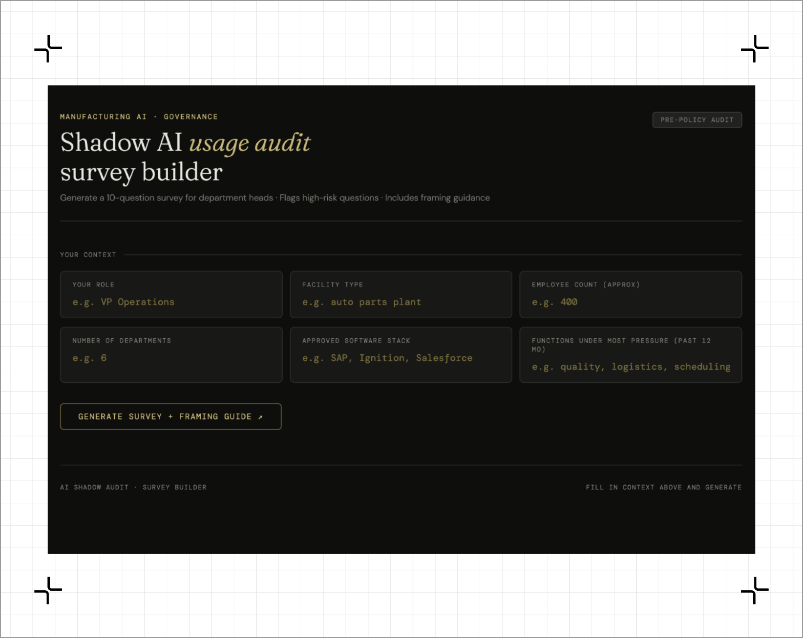Viewport: 803px width, 638px height.
Task: Click the Manufacturing AI · Governance breadcrumb text
Action: tap(139, 117)
